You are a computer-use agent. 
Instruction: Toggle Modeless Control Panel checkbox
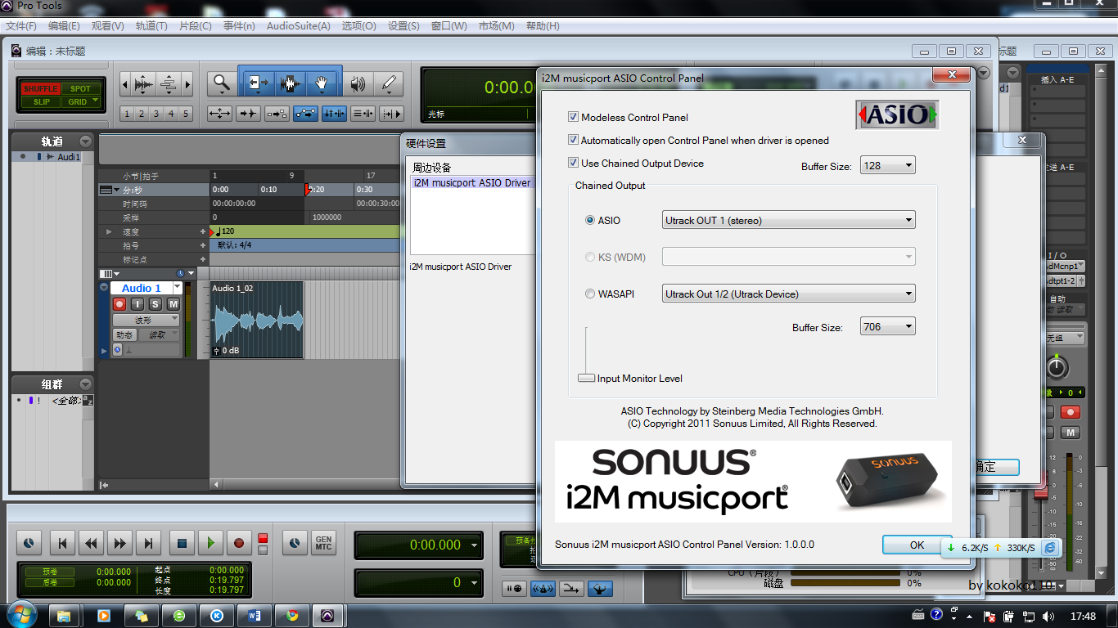[x=573, y=117]
